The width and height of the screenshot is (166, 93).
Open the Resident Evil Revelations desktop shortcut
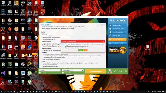tap(3, 83)
